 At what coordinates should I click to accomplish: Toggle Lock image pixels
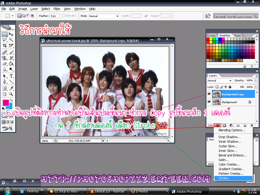point(221,87)
